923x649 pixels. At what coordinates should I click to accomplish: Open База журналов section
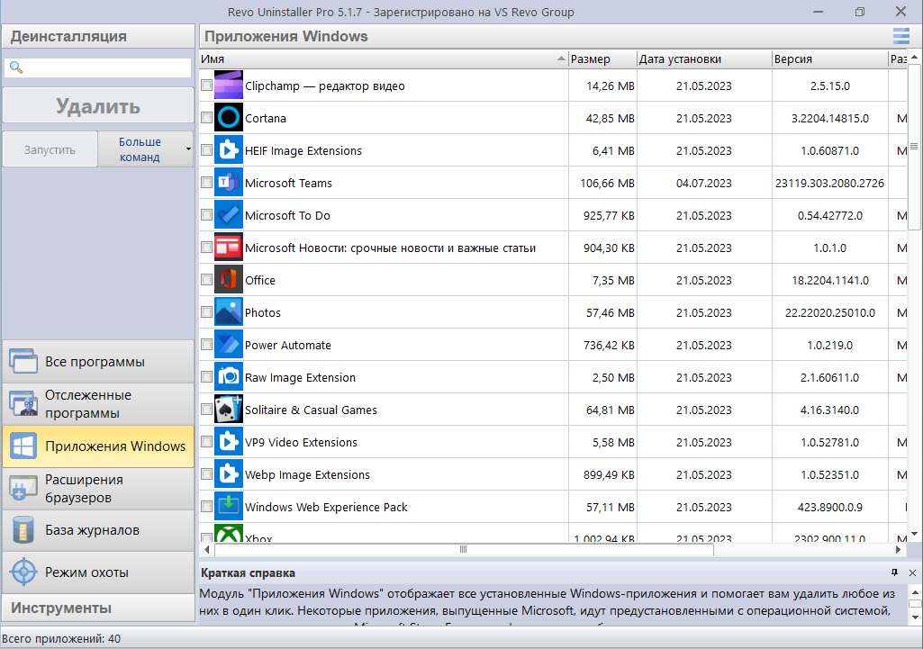98,530
